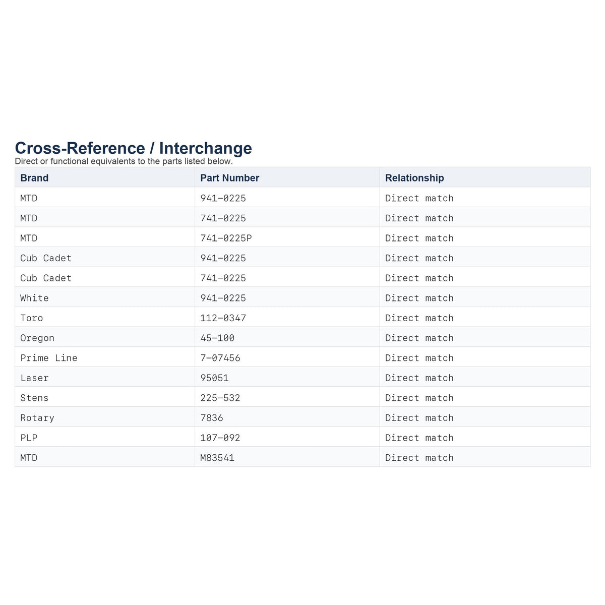The width and height of the screenshot is (605, 605).
Task: Select Rotary part number 7836
Action: [x=212, y=418]
